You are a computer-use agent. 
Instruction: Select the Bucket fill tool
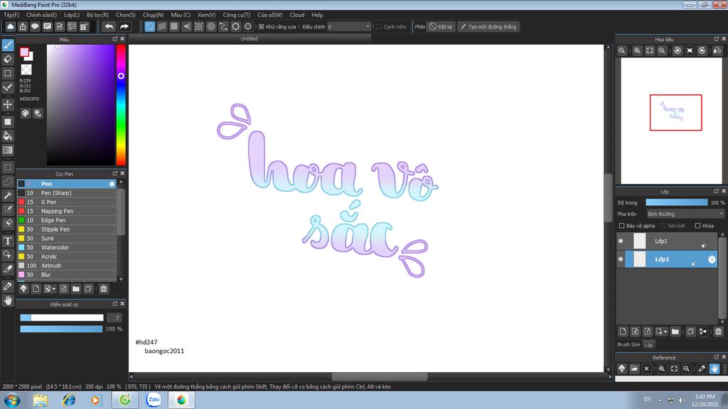(x=8, y=136)
